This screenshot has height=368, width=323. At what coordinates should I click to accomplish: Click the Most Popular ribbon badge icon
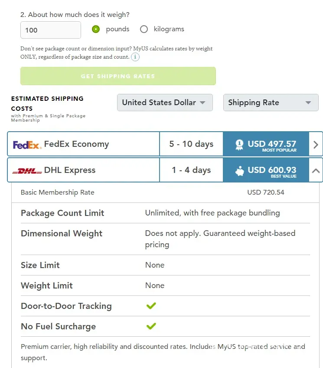point(238,145)
